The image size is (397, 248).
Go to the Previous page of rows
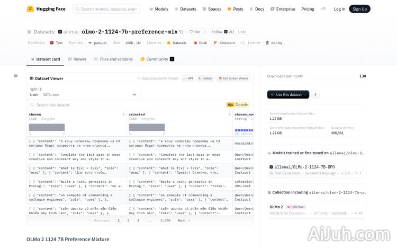100,220
